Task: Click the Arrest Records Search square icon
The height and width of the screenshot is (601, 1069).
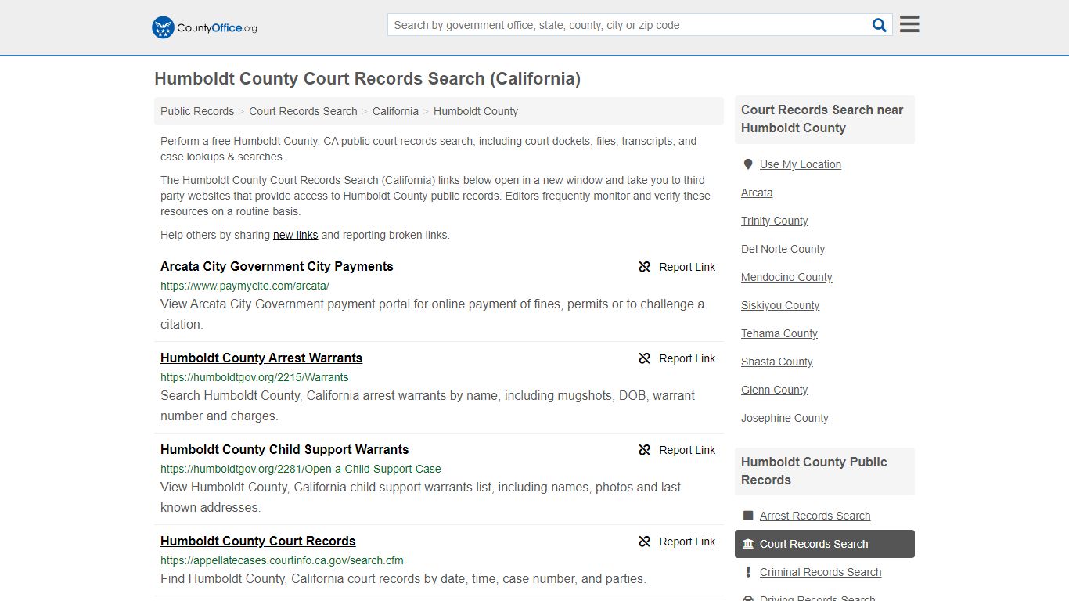Action: (748, 516)
